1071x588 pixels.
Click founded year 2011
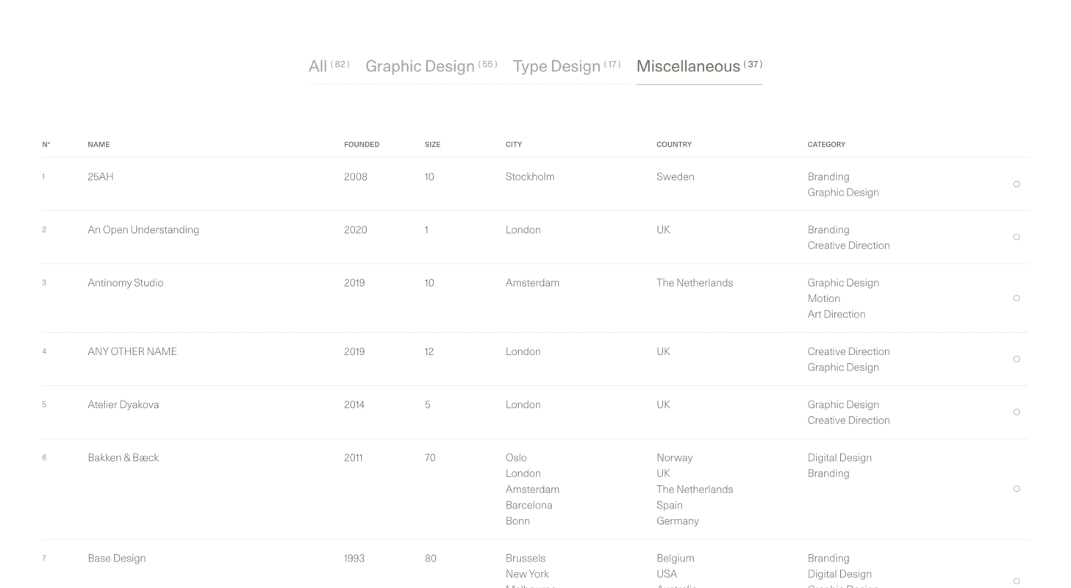click(x=354, y=458)
